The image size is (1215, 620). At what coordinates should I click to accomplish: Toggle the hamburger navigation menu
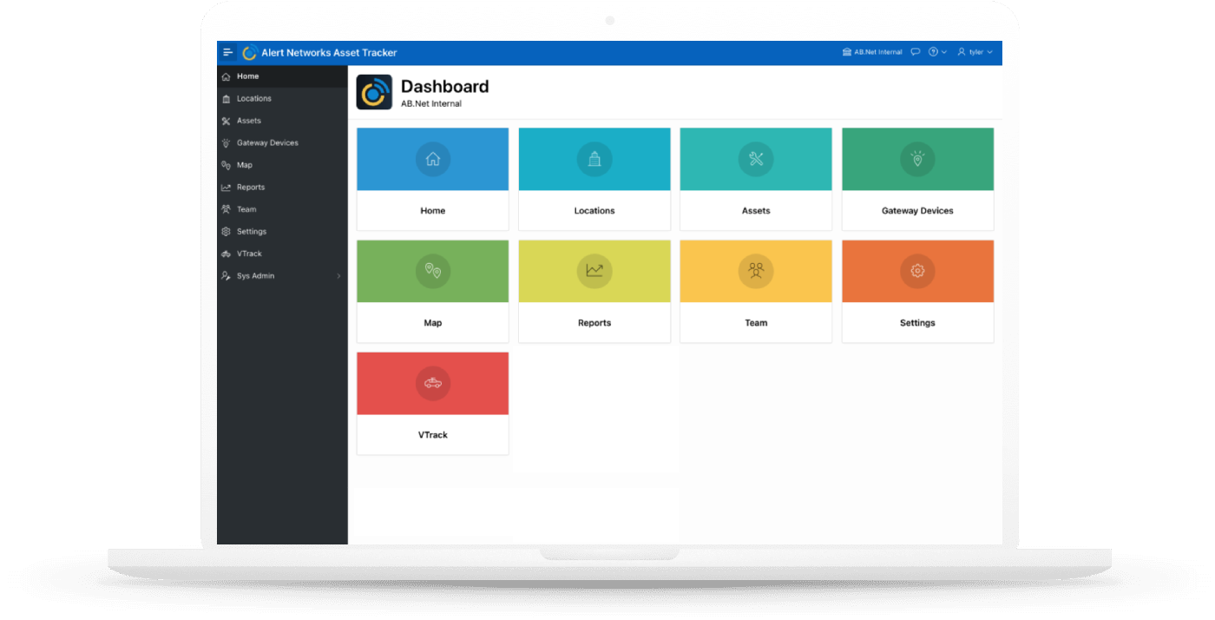[x=228, y=52]
